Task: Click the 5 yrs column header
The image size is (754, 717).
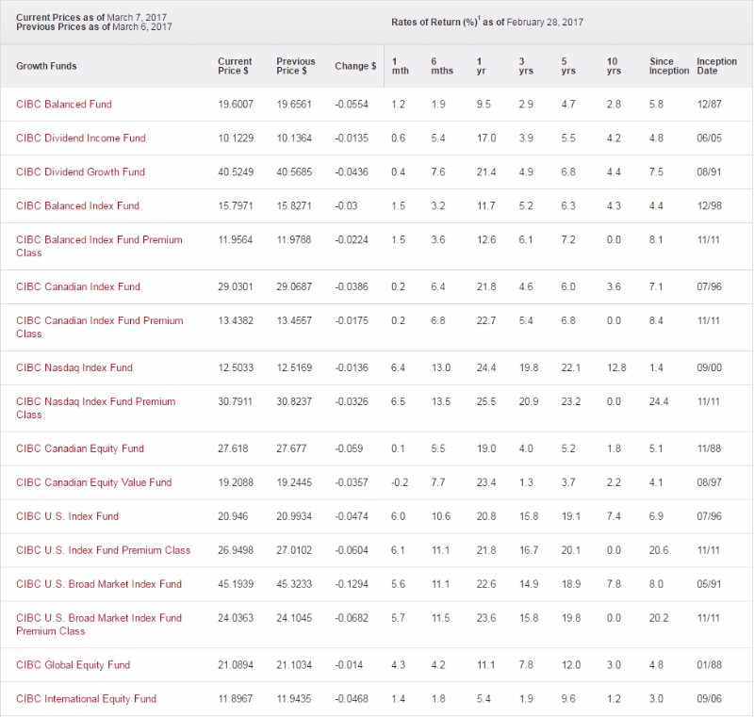Action: (x=568, y=66)
